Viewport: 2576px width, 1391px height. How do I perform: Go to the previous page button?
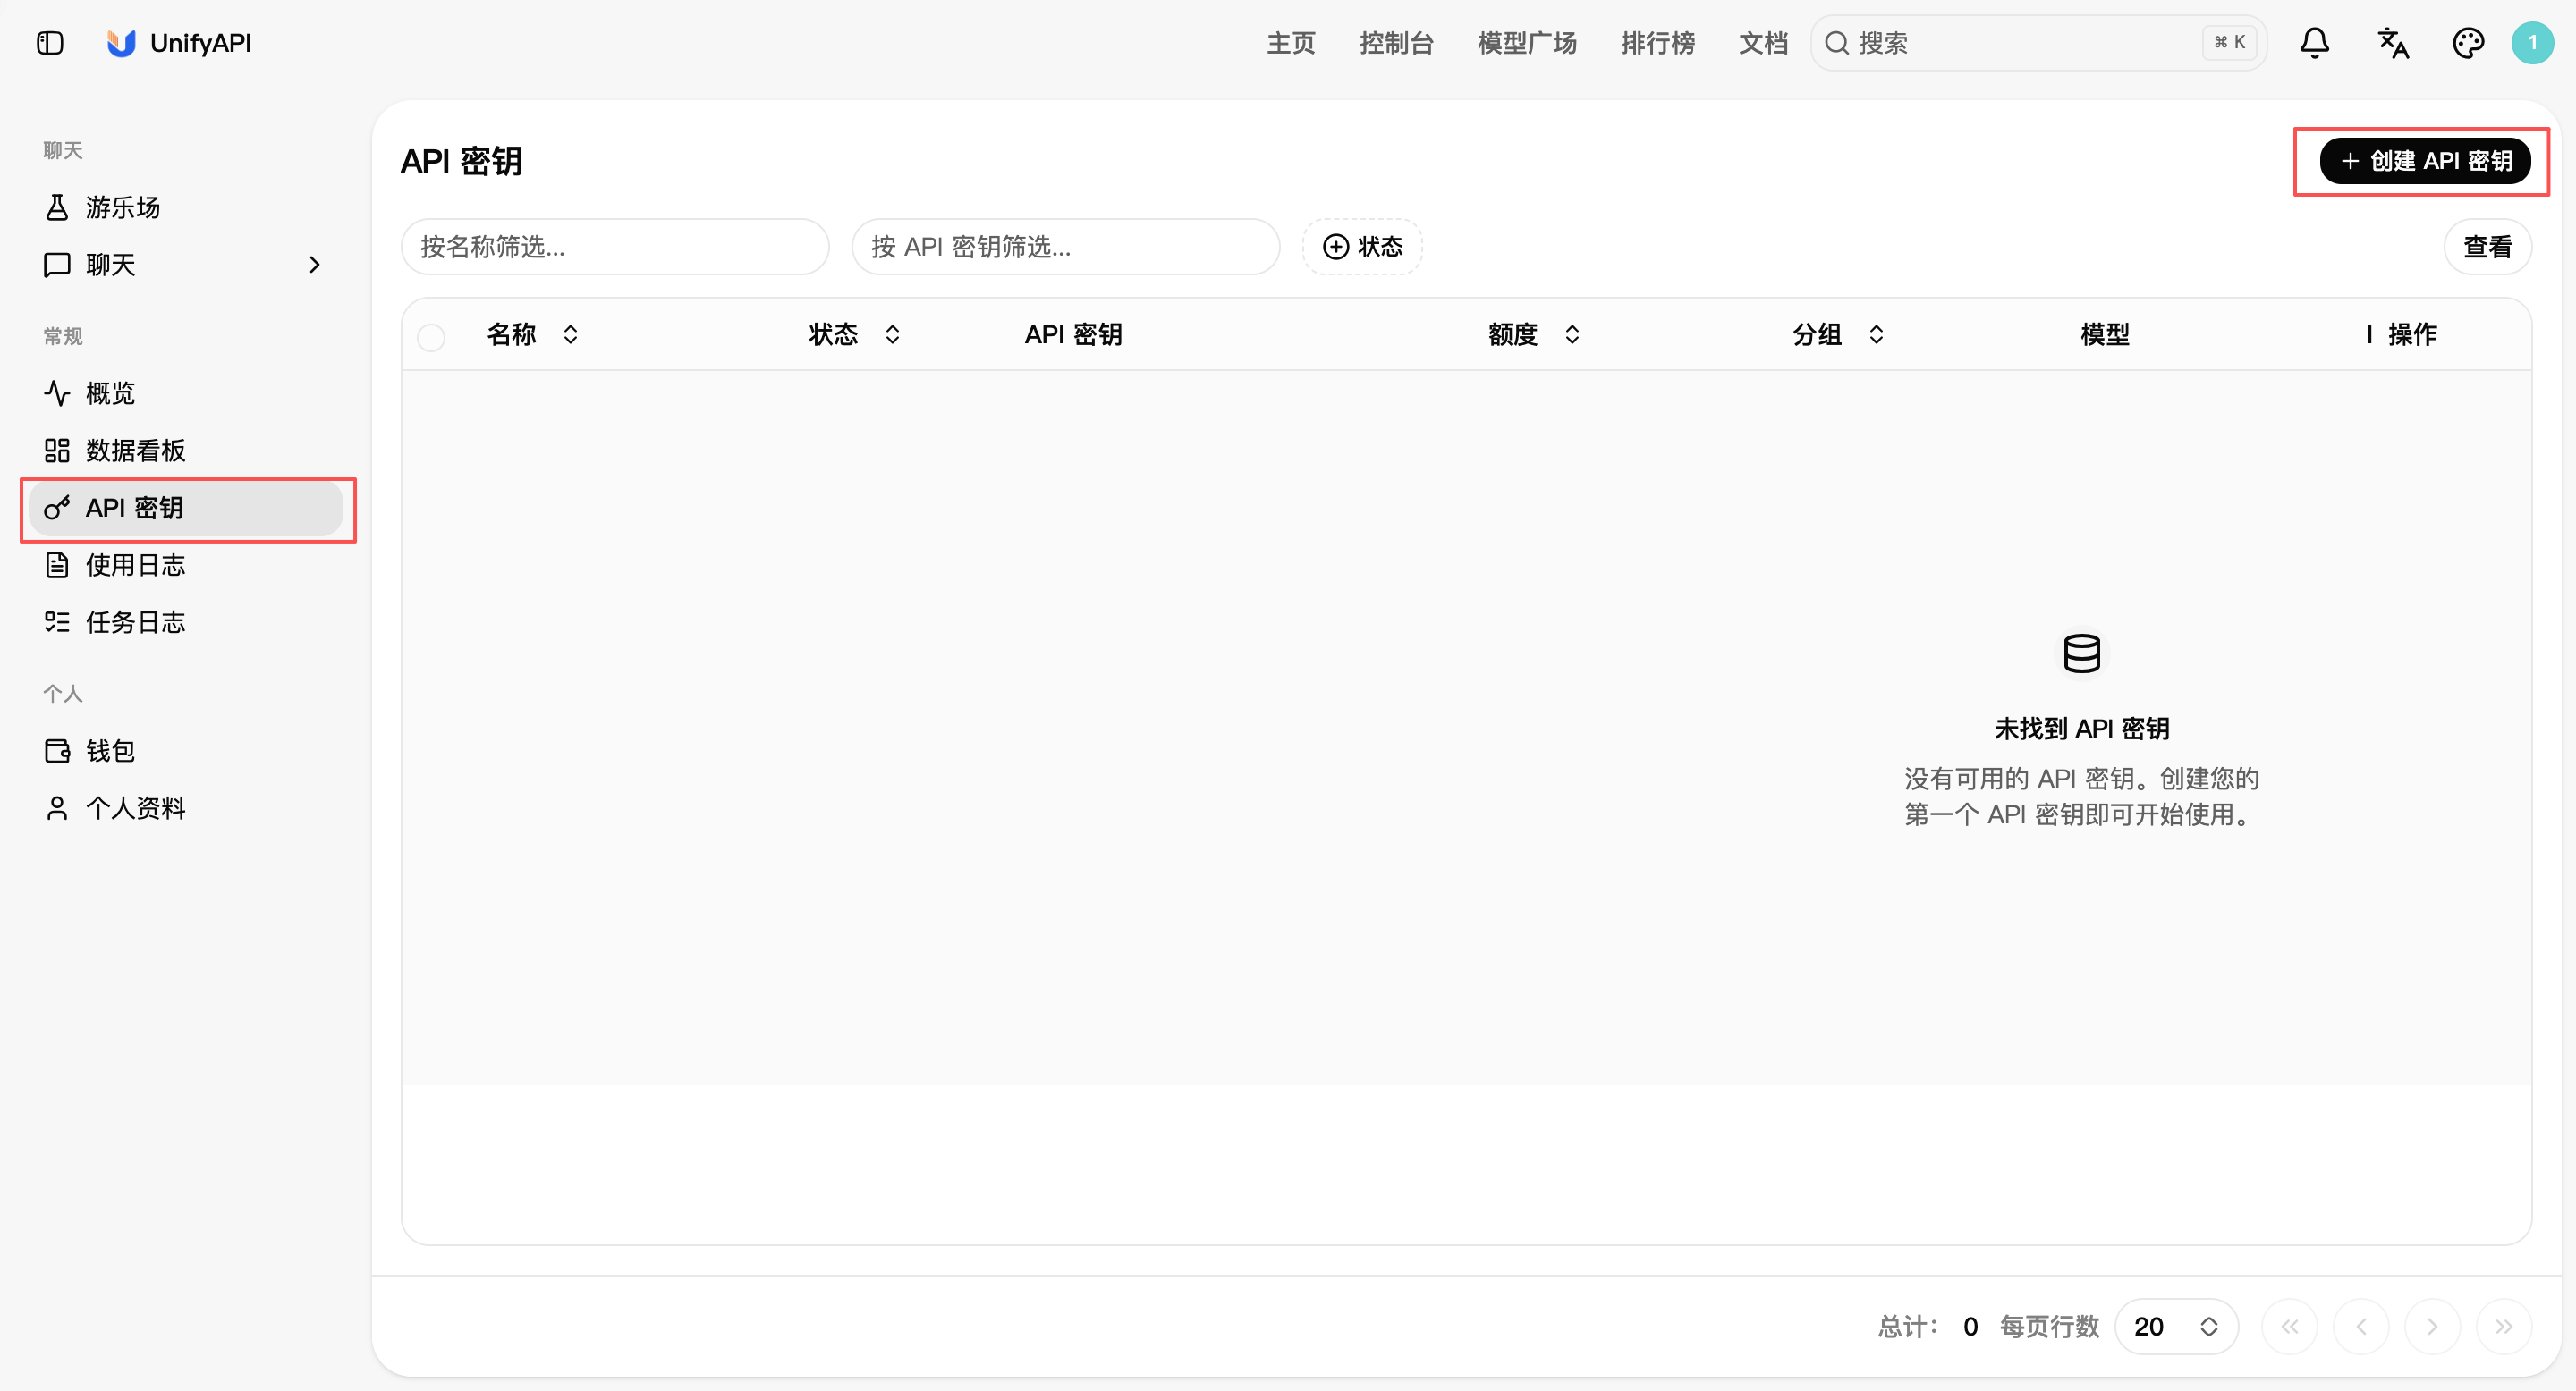point(2361,1326)
